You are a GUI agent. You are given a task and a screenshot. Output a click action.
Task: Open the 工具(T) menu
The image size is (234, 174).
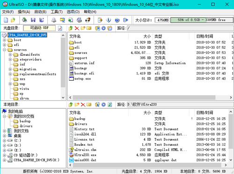click(x=57, y=12)
